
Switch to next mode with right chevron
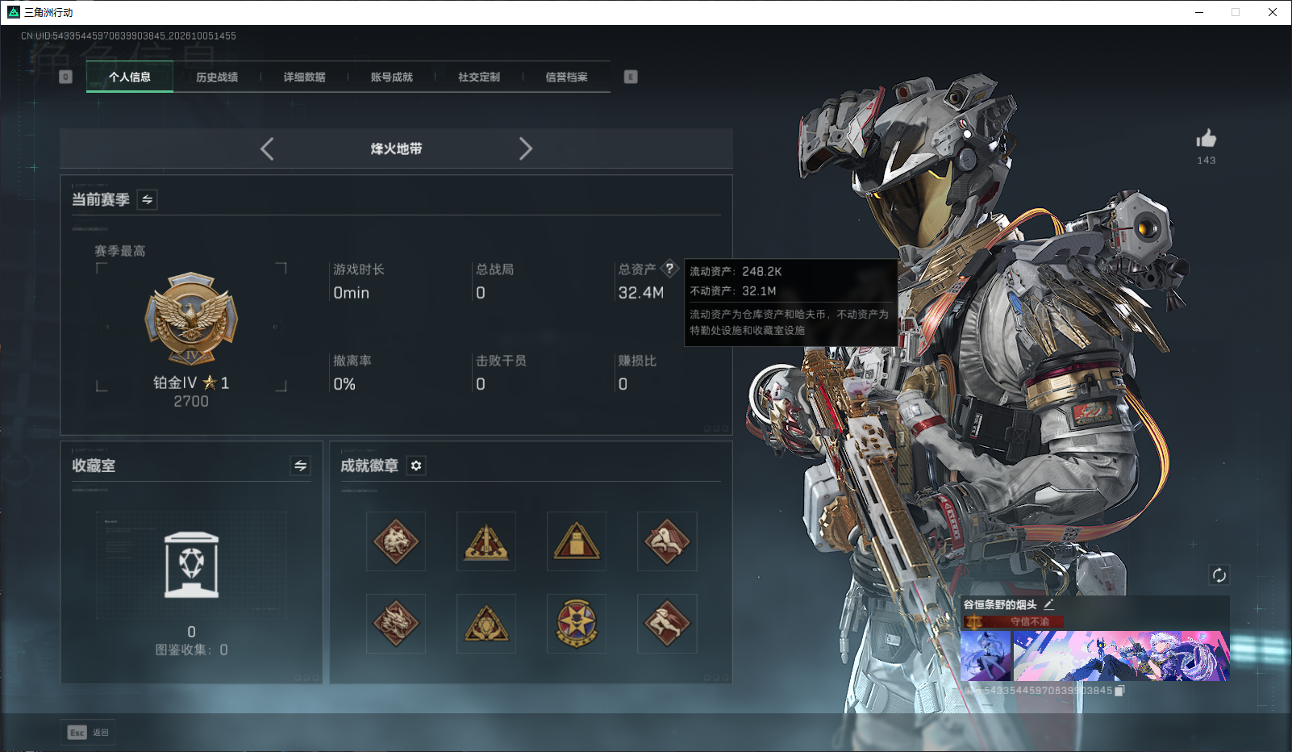pos(526,148)
